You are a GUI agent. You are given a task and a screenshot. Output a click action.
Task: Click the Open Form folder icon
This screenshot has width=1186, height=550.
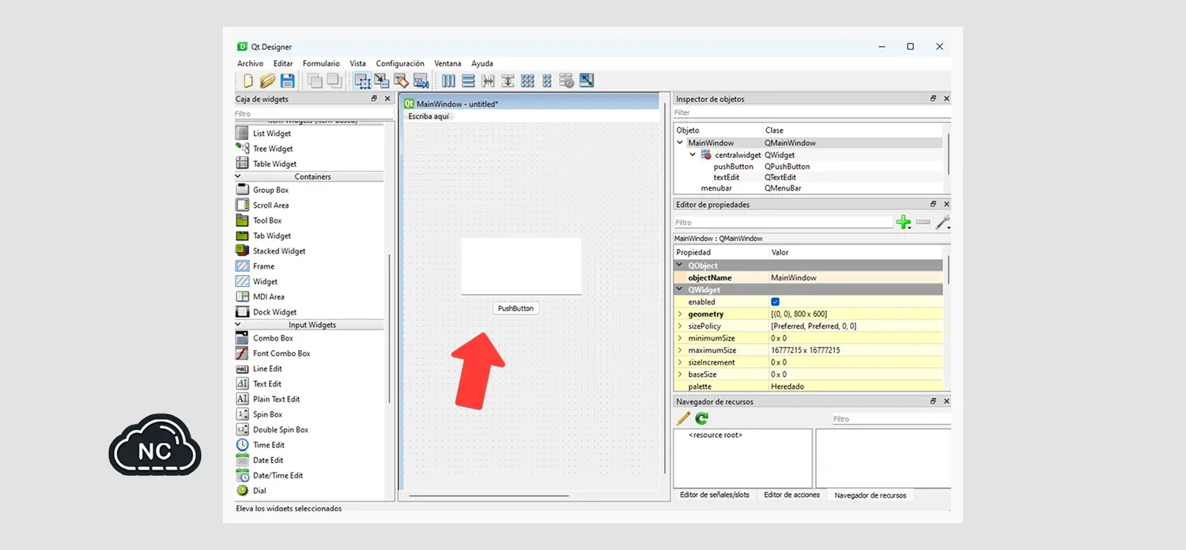(268, 81)
